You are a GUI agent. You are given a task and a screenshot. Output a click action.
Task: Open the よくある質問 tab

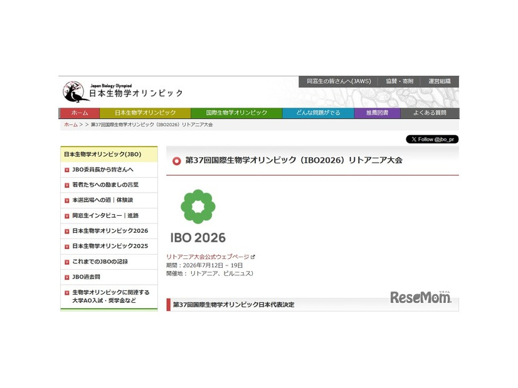430,113
